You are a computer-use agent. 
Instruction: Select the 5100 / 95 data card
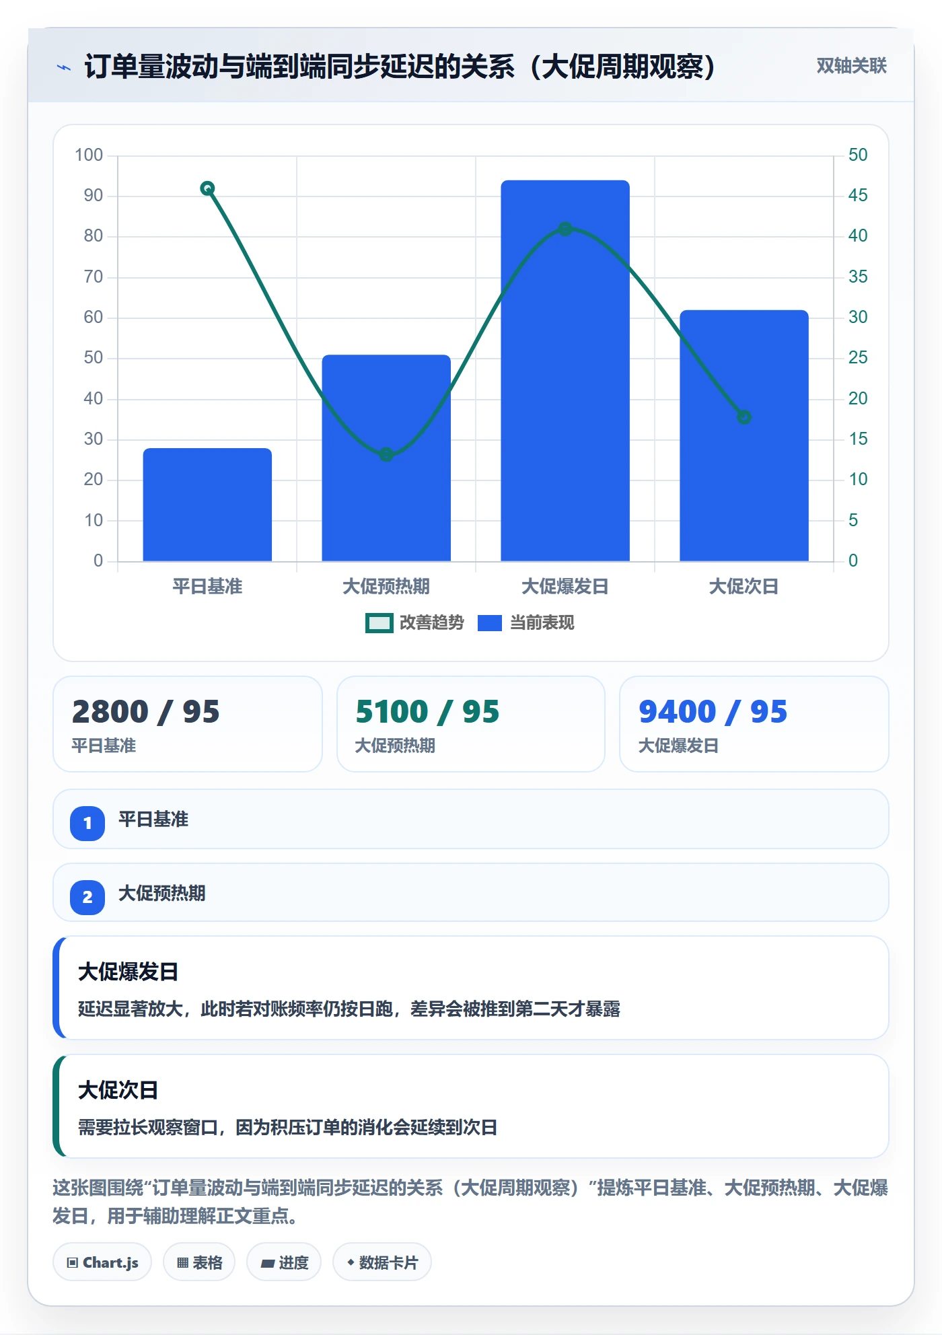point(471,724)
